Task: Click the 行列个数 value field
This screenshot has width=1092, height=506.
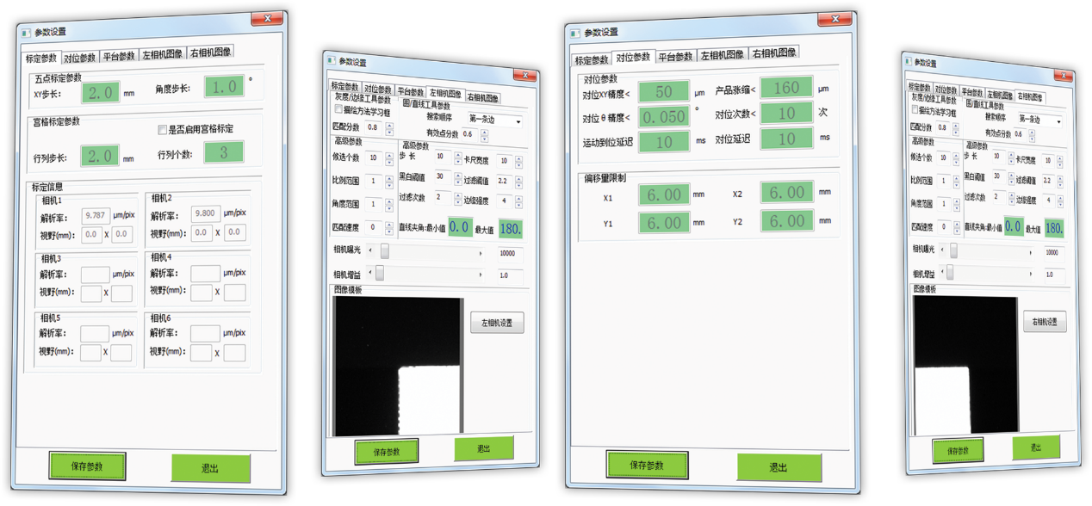Action: click(x=224, y=152)
